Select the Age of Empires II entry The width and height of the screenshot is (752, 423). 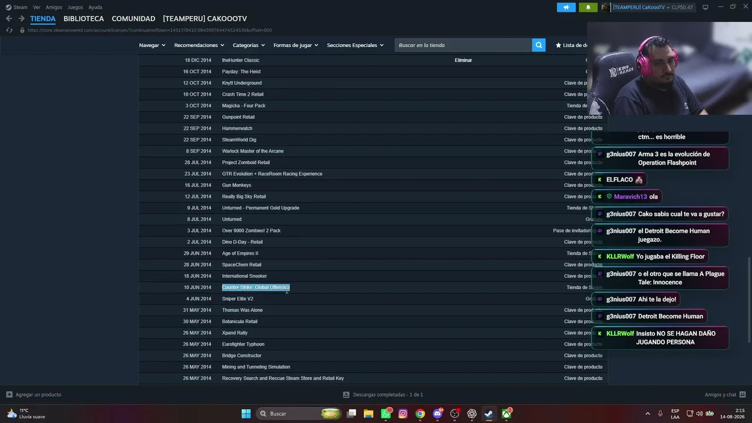click(240, 253)
